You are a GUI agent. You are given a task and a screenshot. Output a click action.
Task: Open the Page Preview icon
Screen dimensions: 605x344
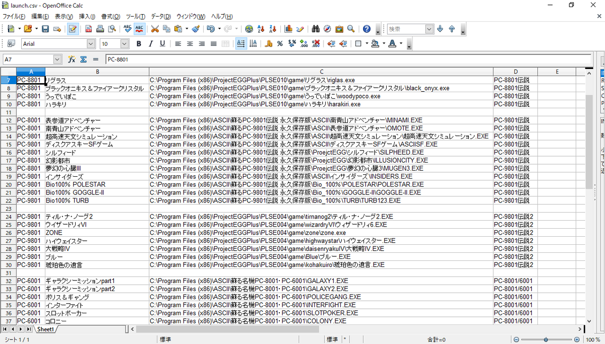tap(112, 29)
